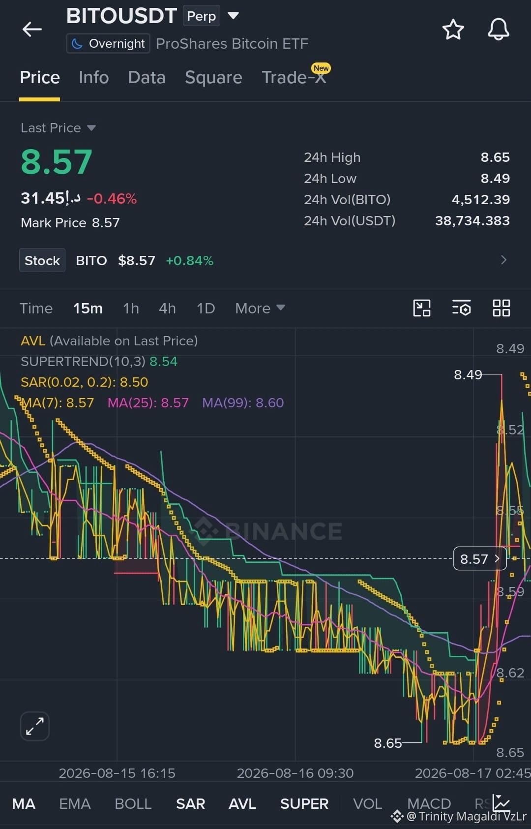This screenshot has height=829, width=531.
Task: Switch to the Price tab
Action: [x=40, y=78]
